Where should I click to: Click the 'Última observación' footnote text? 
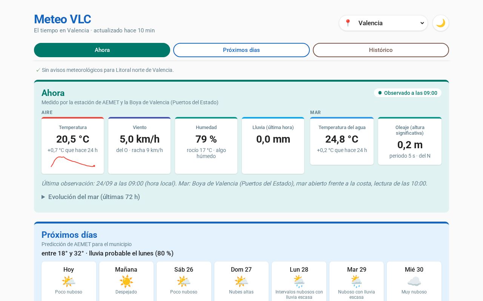coord(234,184)
